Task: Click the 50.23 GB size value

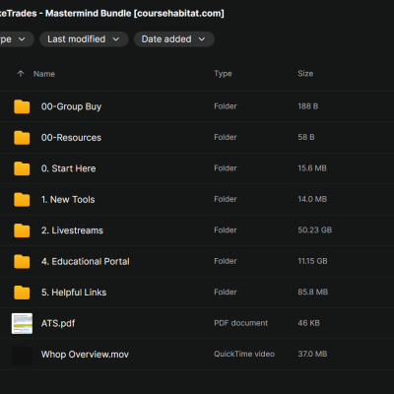Action: 315,230
